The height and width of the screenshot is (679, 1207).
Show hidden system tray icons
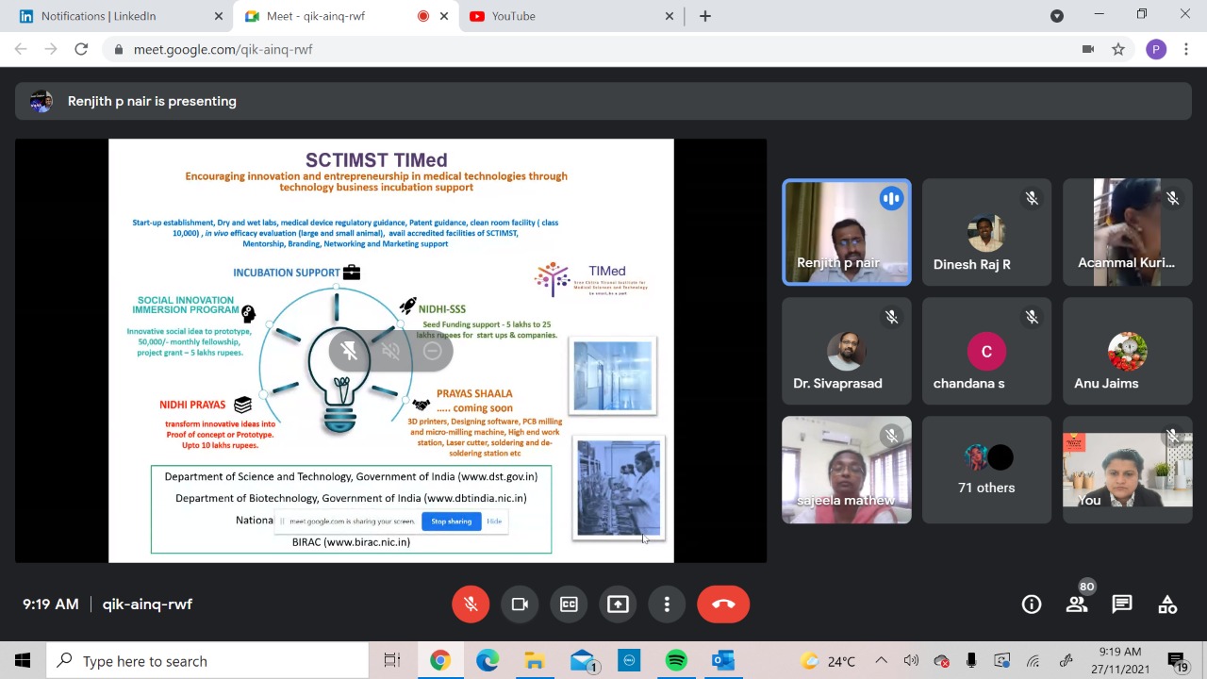click(881, 661)
